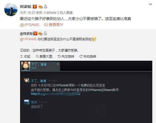Open 何求知 username at post top

pyautogui.click(x=26, y=7)
